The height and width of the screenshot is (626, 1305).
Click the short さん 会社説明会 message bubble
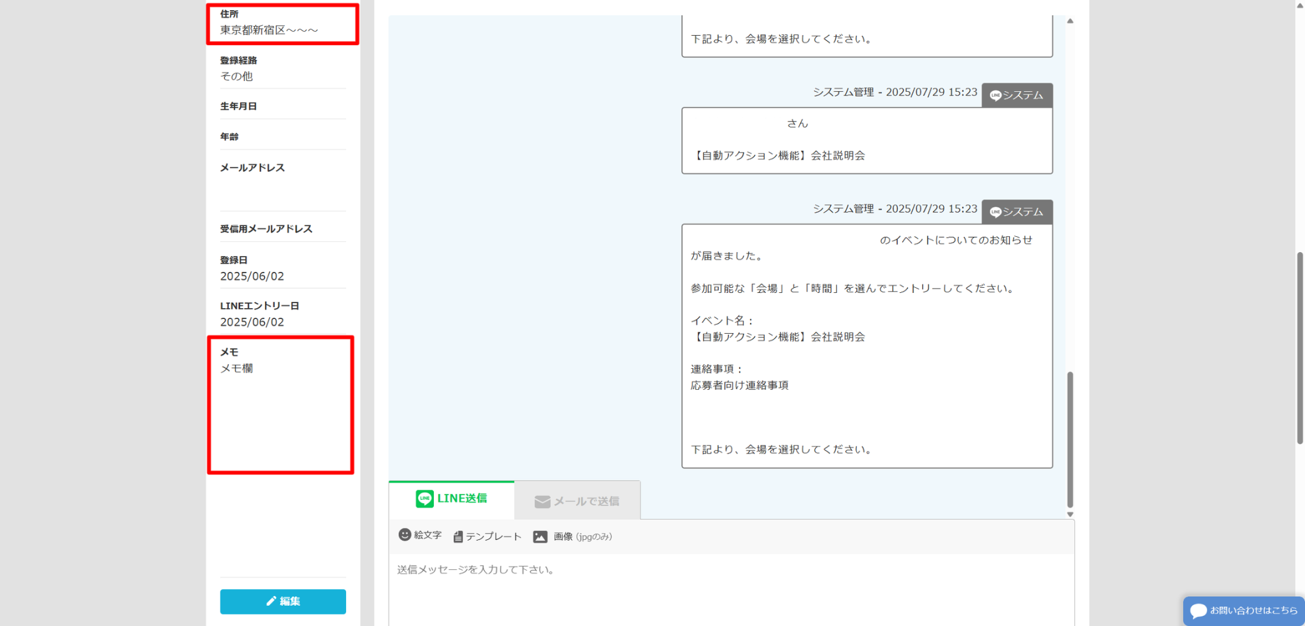(867, 140)
